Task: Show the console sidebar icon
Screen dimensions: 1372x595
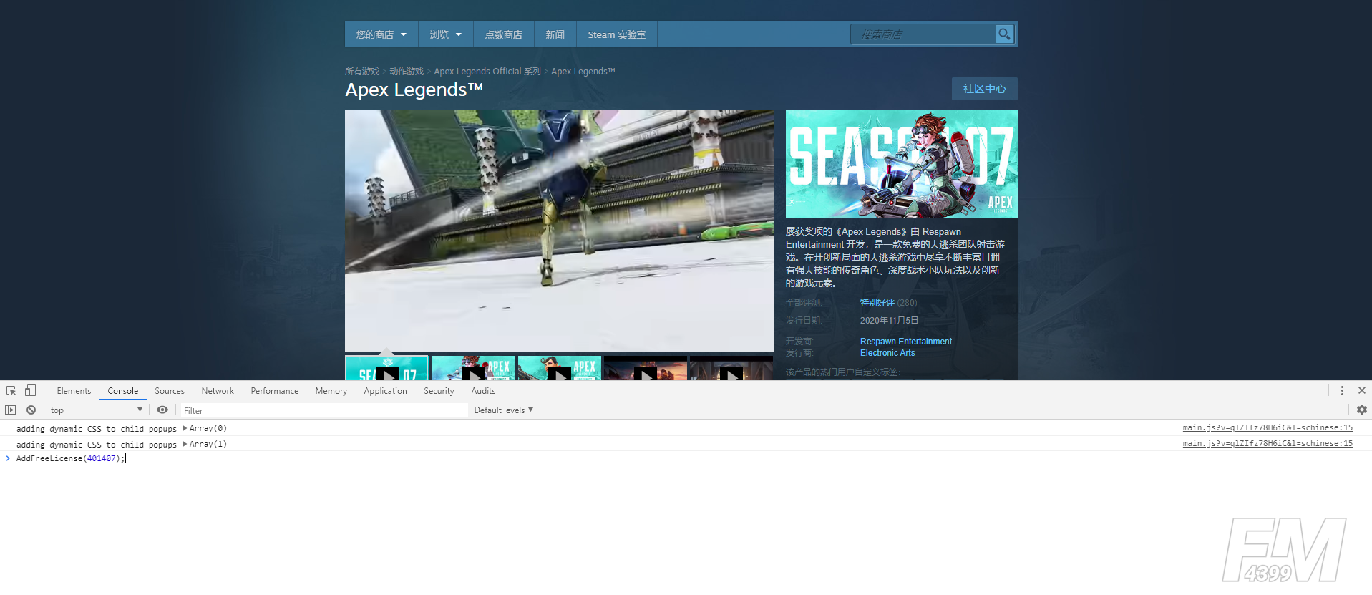Action: pos(11,410)
